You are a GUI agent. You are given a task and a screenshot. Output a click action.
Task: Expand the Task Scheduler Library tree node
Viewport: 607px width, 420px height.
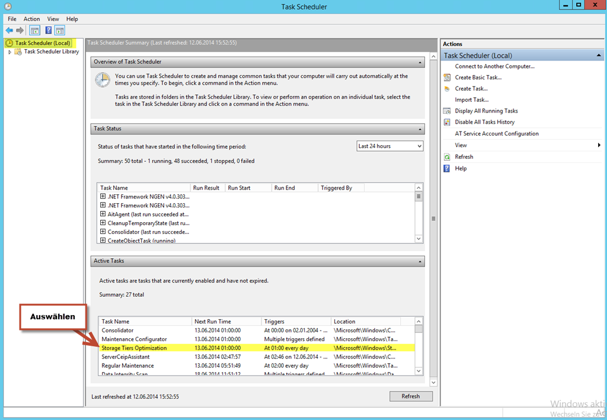[9, 52]
